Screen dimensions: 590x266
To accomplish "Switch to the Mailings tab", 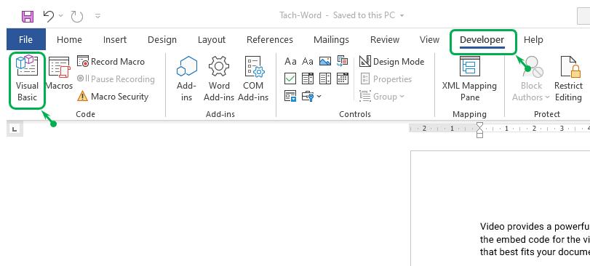I will point(331,39).
